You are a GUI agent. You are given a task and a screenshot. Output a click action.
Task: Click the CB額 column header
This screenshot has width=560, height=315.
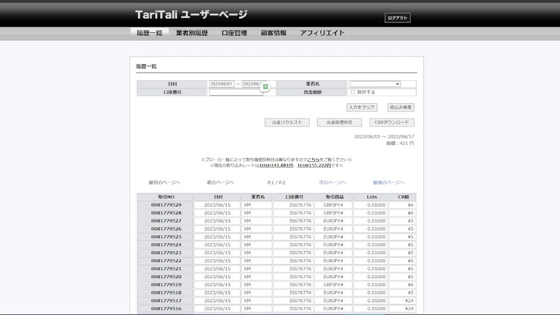click(403, 197)
